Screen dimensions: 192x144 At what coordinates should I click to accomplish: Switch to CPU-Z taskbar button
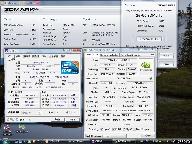[x=101, y=141]
